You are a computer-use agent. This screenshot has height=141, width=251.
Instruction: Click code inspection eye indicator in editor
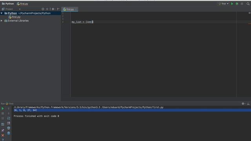(x=249, y=13)
